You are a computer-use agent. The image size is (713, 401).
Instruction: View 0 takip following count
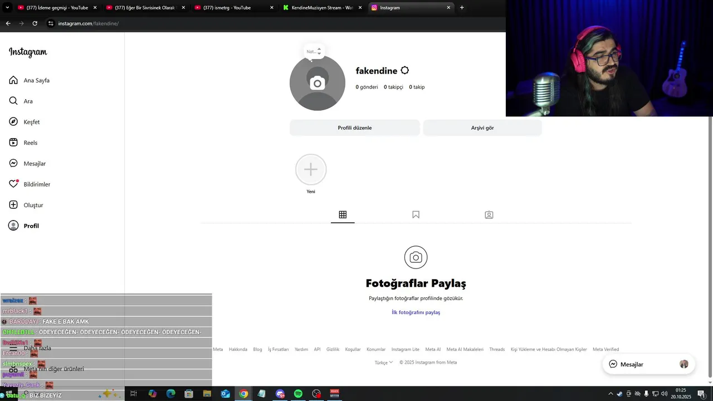417,87
